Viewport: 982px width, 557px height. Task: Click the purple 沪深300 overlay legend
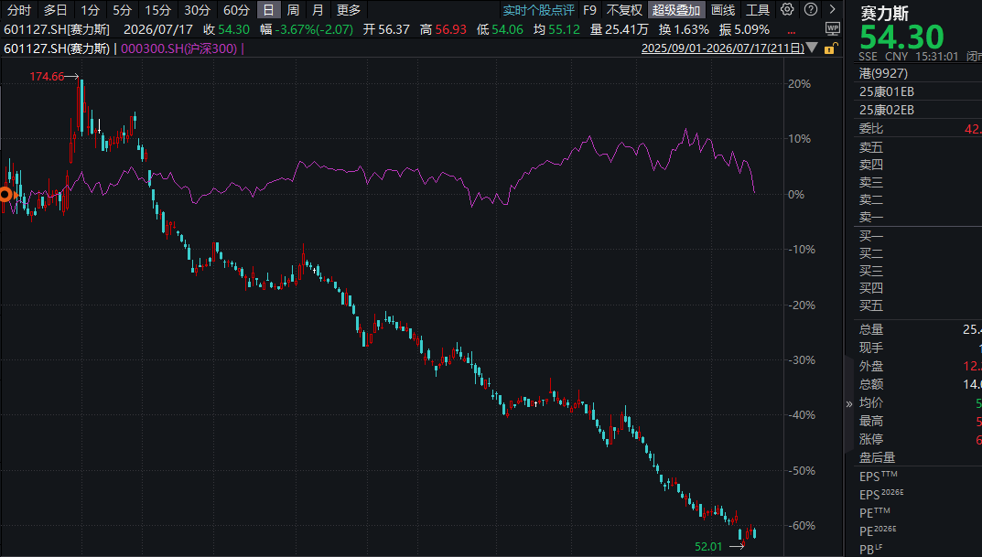(178, 48)
